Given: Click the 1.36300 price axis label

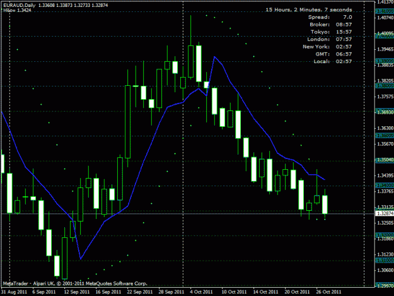Looking at the screenshot, I should tap(385, 128).
